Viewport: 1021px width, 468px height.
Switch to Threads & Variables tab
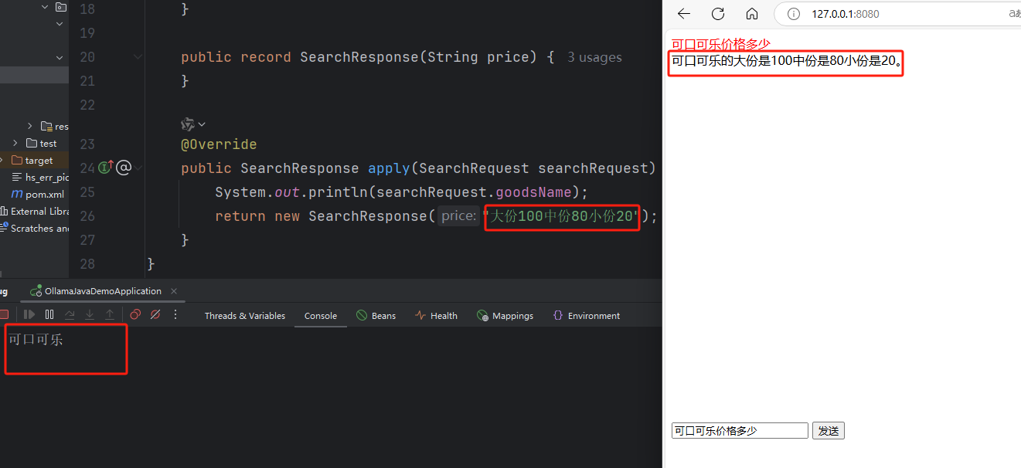[244, 316]
